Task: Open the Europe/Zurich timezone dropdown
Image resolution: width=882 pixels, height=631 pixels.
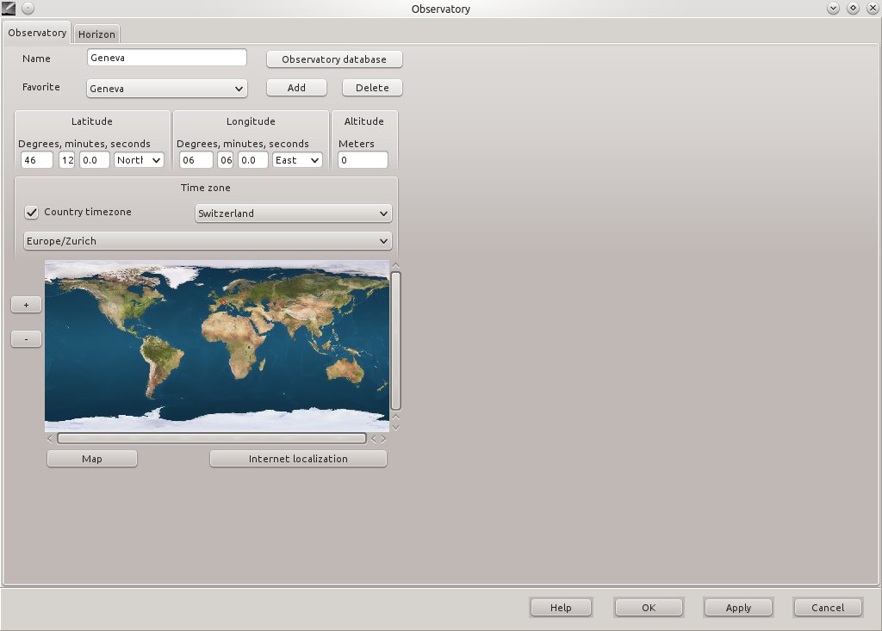Action: [208, 241]
